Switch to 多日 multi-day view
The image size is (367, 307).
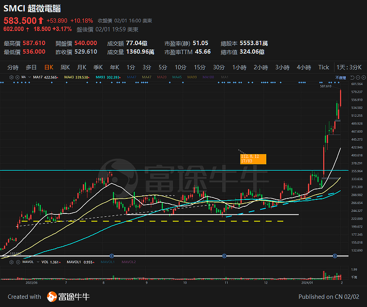click(31, 68)
